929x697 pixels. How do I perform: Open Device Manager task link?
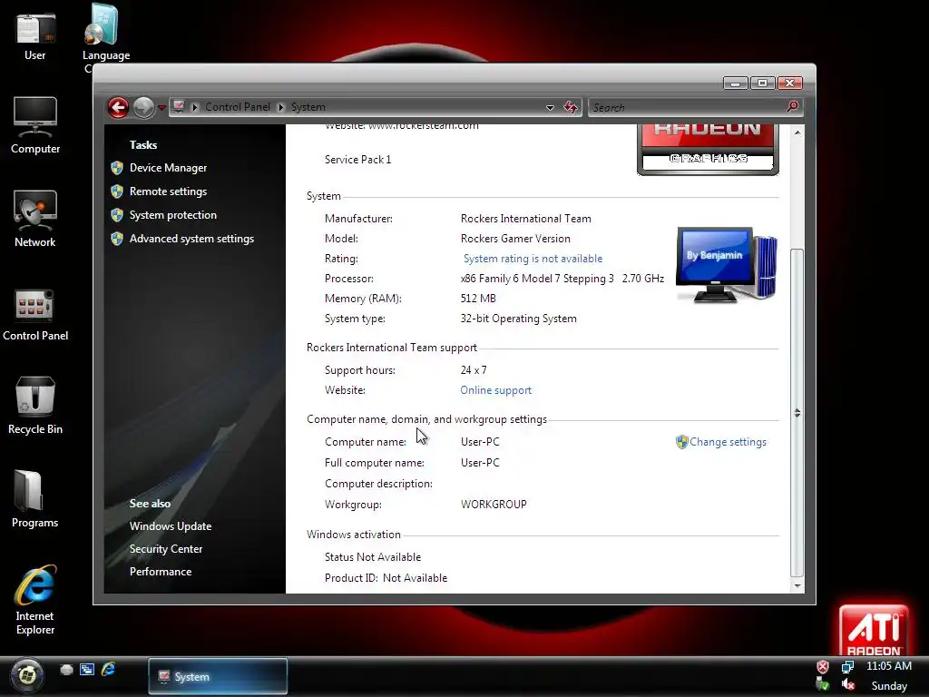(x=168, y=168)
